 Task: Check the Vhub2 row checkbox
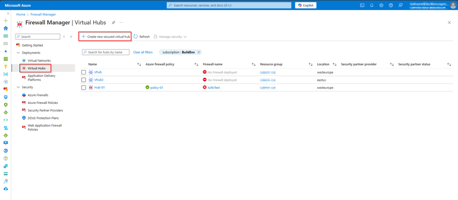click(x=83, y=80)
